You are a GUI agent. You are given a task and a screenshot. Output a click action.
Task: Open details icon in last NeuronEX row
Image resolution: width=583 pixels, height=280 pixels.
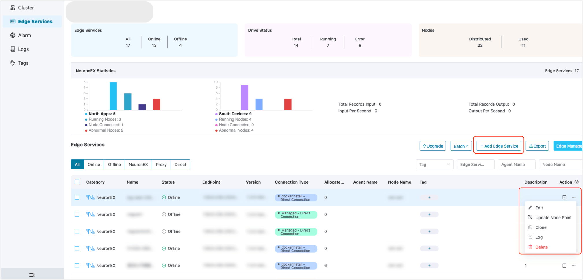(564, 266)
